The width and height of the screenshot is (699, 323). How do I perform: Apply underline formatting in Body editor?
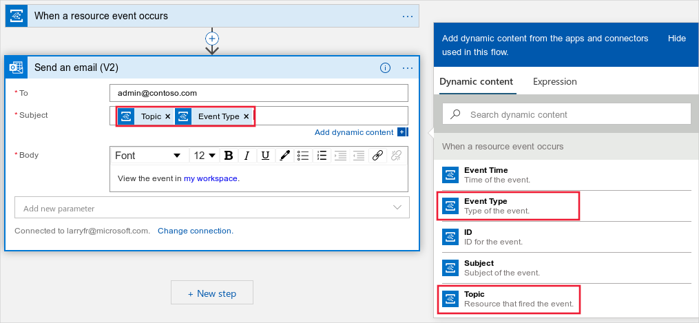pyautogui.click(x=265, y=156)
